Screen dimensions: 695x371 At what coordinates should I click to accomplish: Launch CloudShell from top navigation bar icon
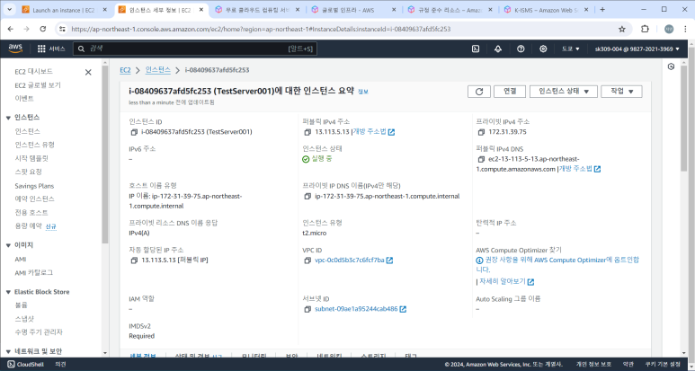[476, 49]
